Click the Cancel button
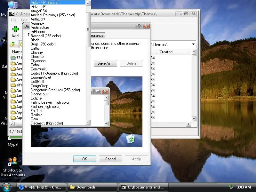 coord(110,159)
